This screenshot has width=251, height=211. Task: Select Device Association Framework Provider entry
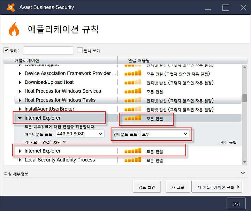pos(70,73)
